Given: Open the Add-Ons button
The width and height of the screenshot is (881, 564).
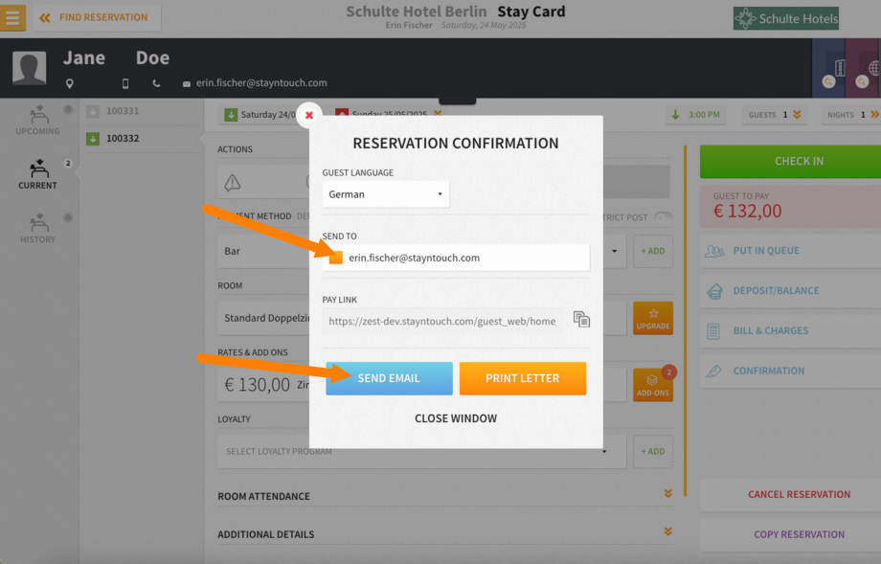Looking at the screenshot, I should (653, 385).
